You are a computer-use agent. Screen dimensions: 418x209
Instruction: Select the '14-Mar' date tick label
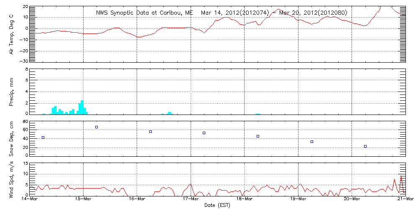(x=30, y=200)
